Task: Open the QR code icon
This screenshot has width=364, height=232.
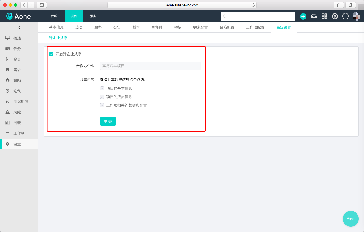Action: tap(324, 16)
